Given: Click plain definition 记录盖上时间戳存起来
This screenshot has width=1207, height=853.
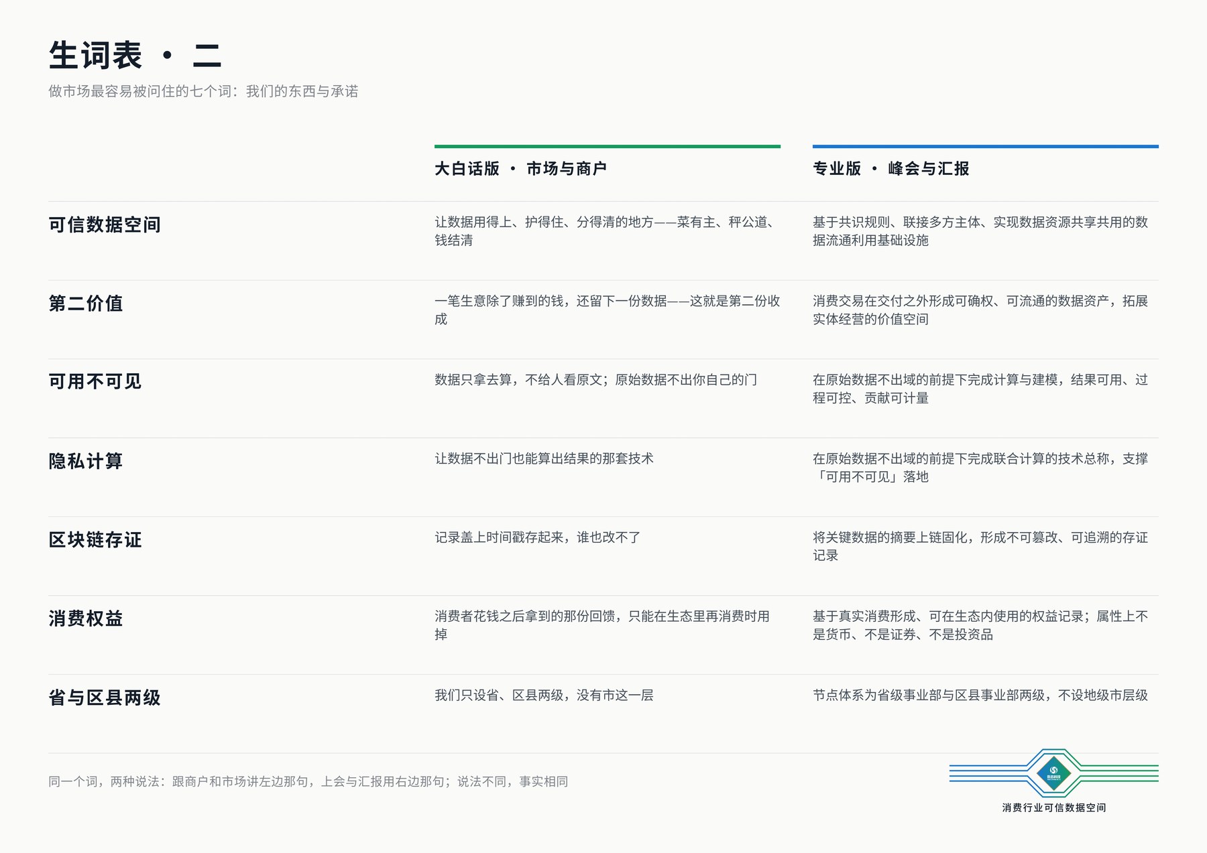Looking at the screenshot, I should (x=538, y=537).
